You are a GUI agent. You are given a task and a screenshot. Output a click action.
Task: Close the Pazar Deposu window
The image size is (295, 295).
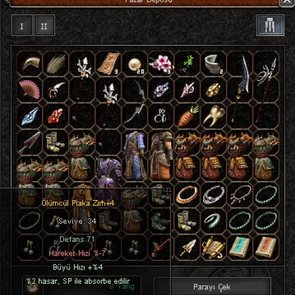[287, 2]
